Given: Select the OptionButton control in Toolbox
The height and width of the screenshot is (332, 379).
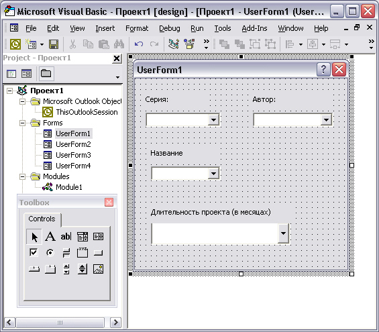Looking at the screenshot, I should point(50,253).
